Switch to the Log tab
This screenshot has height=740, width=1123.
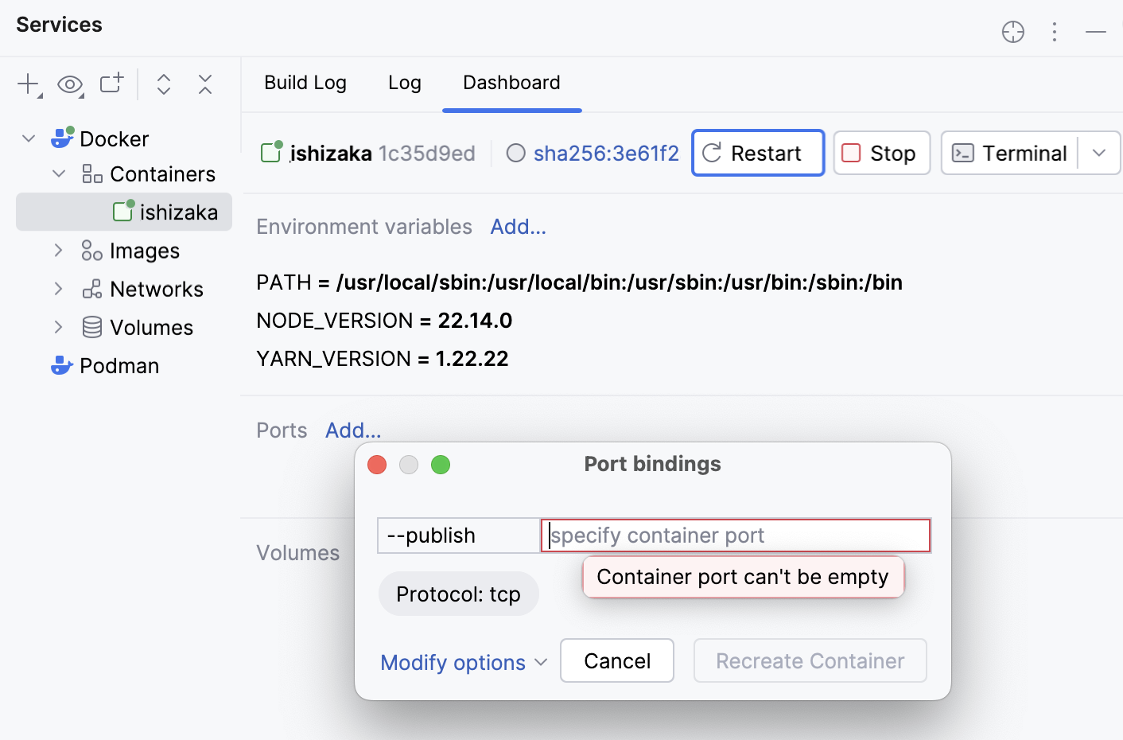click(405, 83)
